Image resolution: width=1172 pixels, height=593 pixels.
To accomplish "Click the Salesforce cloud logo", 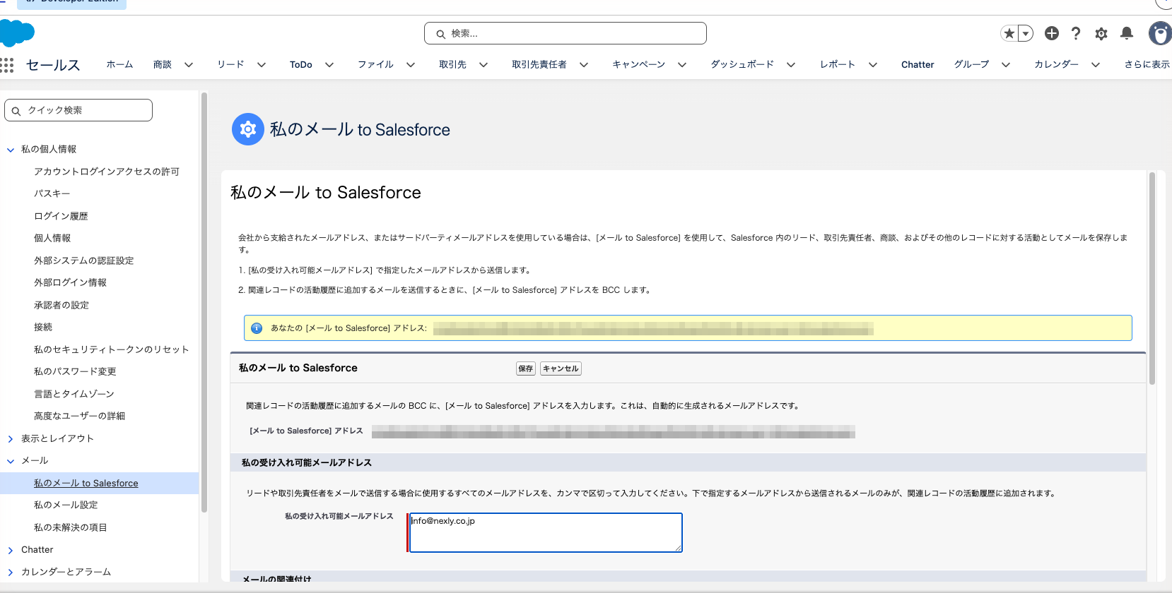I will [x=17, y=33].
